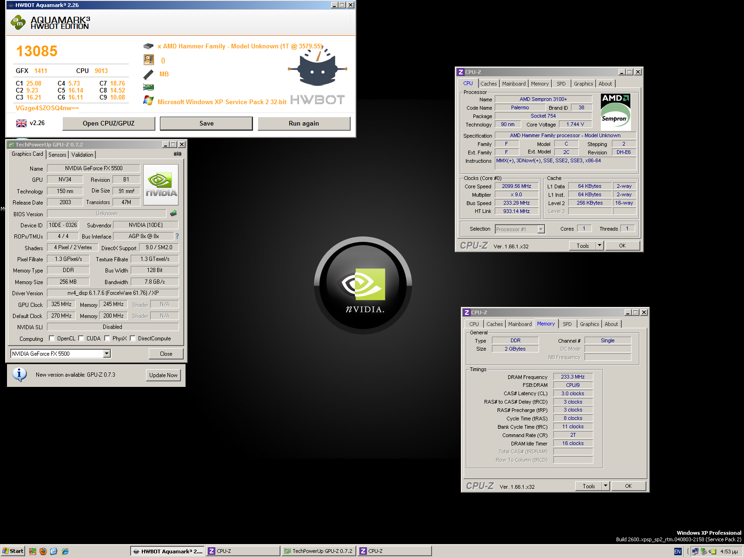Image resolution: width=744 pixels, height=558 pixels.
Task: Click the Open CPUZ/GPUZ button
Action: click(x=109, y=123)
